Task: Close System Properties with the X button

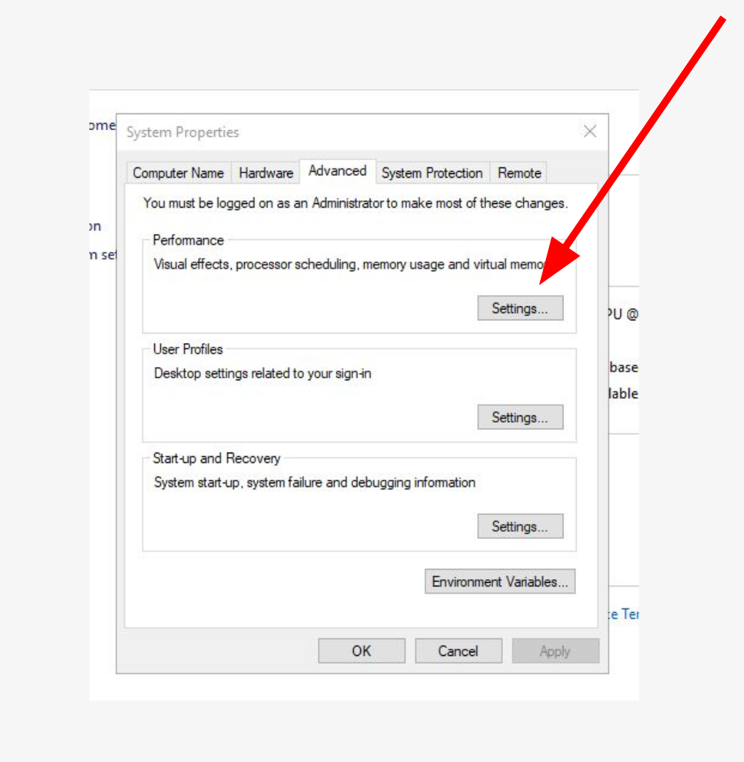Action: (590, 132)
